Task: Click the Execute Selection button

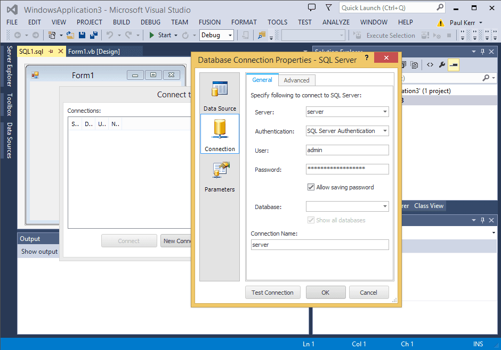Action: tap(385, 36)
